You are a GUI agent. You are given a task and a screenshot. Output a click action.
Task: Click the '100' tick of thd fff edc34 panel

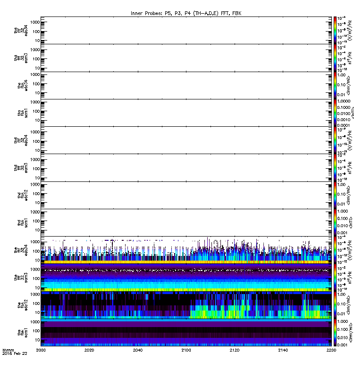[36, 141]
